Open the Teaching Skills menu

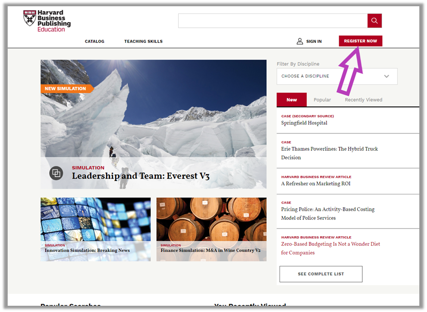(x=143, y=41)
